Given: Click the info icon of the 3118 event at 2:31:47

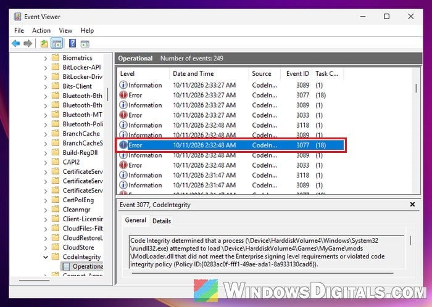Looking at the screenshot, I should click(123, 175).
